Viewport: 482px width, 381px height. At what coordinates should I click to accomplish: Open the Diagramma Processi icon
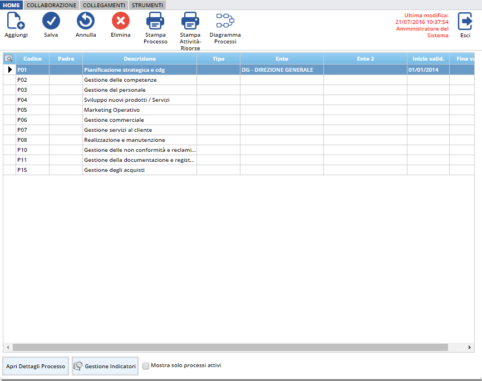click(225, 22)
